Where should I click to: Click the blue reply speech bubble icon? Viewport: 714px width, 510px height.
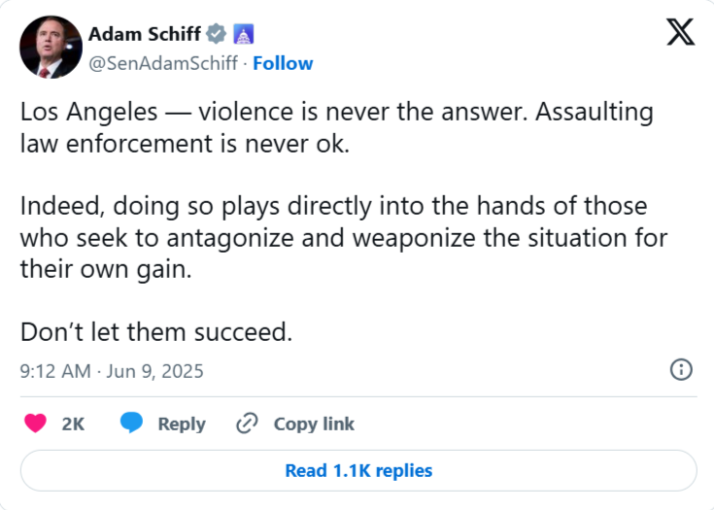(x=132, y=424)
